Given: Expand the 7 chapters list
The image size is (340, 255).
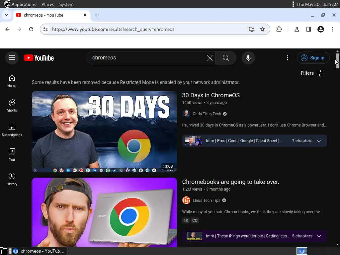Looking at the screenshot, I should click(319, 141).
